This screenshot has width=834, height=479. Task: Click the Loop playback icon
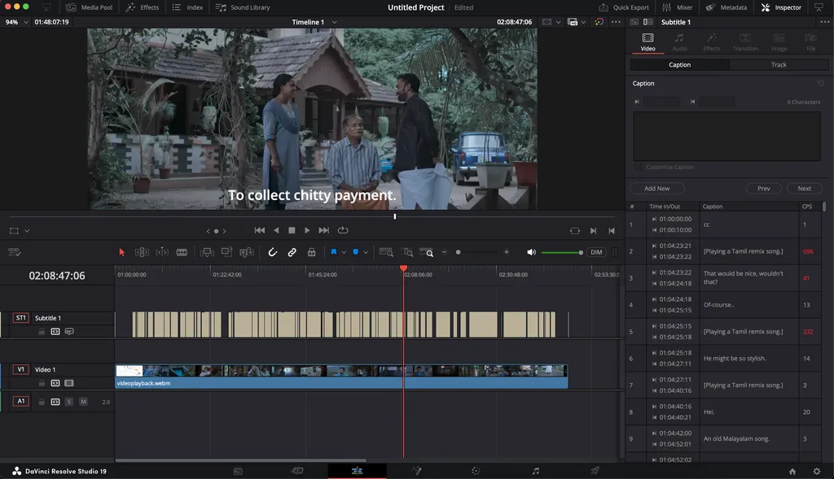coord(343,231)
